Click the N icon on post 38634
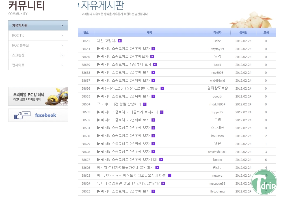Screen dimensions: 281x199 click(145, 104)
